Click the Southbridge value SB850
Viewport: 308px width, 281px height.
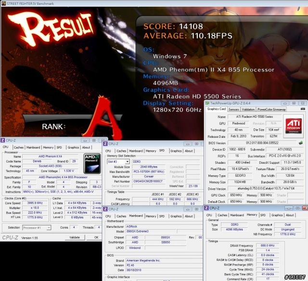[166, 243]
